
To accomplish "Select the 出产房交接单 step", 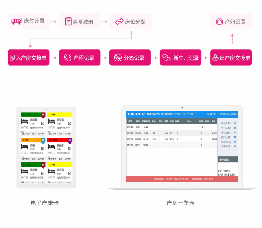I will pyautogui.click(x=231, y=58).
